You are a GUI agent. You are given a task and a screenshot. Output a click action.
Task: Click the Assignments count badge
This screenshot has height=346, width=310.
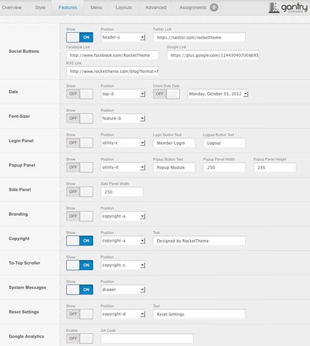(214, 7)
